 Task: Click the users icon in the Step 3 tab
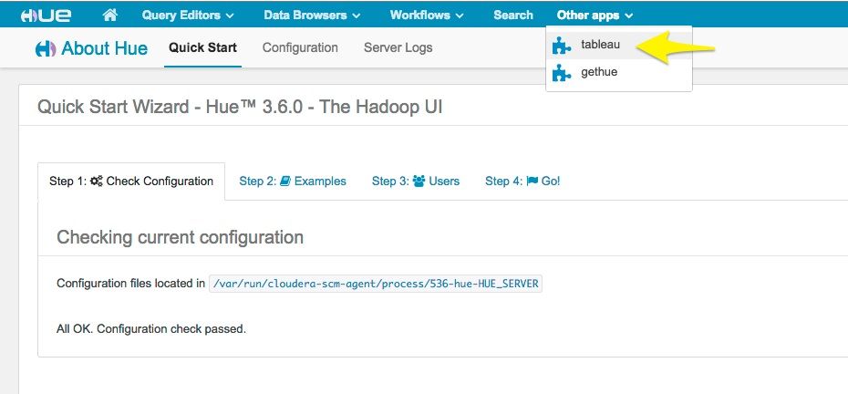419,181
